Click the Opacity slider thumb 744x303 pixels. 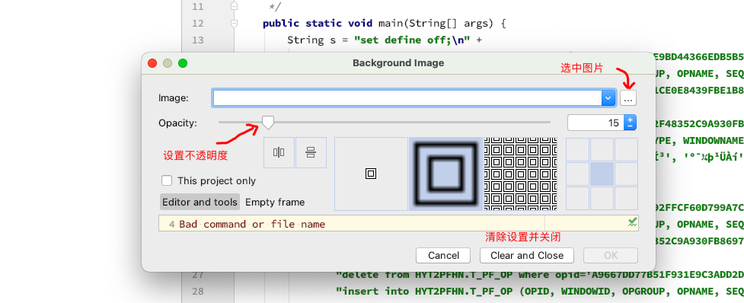268,123
